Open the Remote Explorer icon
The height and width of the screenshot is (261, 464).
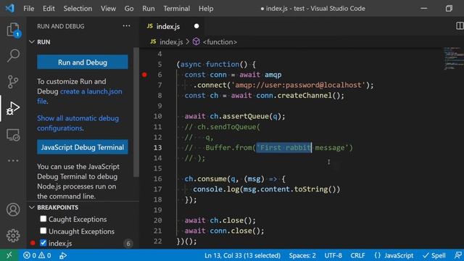click(x=13, y=135)
